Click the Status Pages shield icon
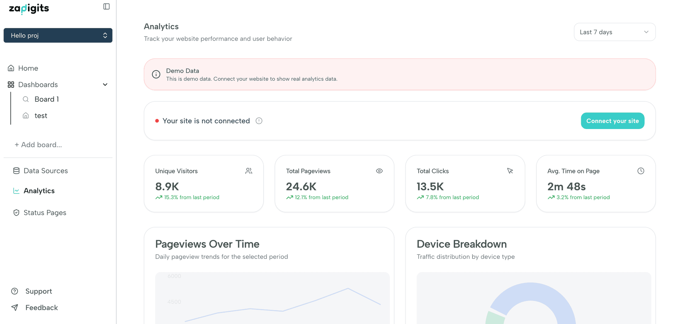The width and height of the screenshot is (680, 324). (16, 212)
